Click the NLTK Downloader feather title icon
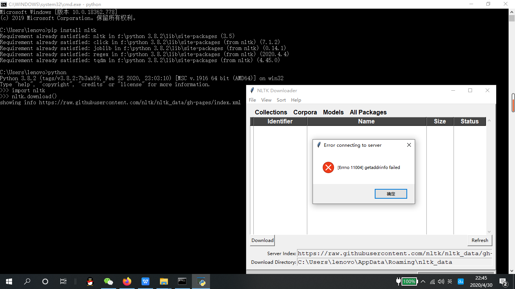This screenshot has width=515, height=289. pos(252,90)
